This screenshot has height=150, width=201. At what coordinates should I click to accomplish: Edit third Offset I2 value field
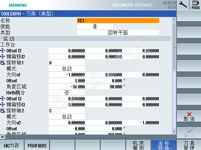point(141,51)
